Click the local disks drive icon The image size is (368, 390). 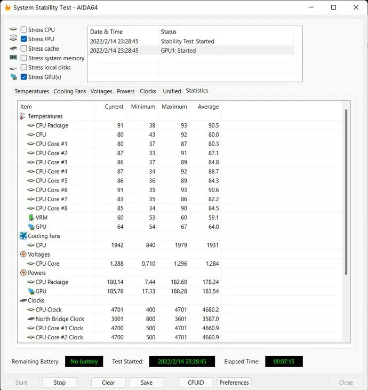coord(13,68)
